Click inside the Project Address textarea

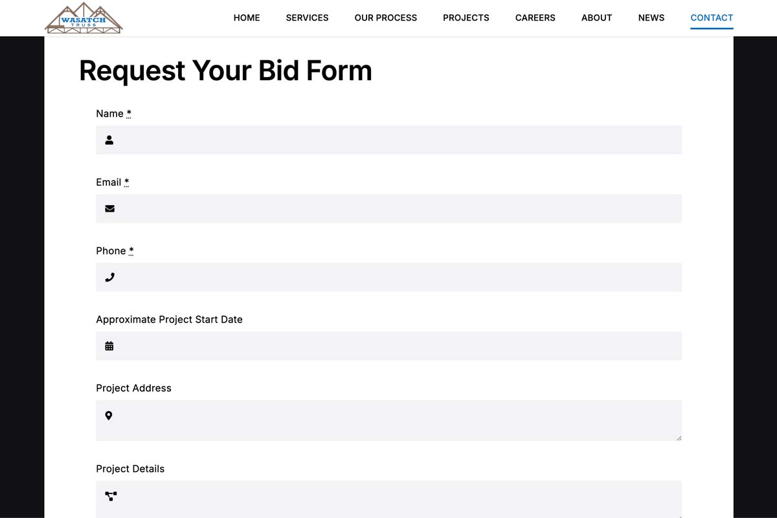388,421
